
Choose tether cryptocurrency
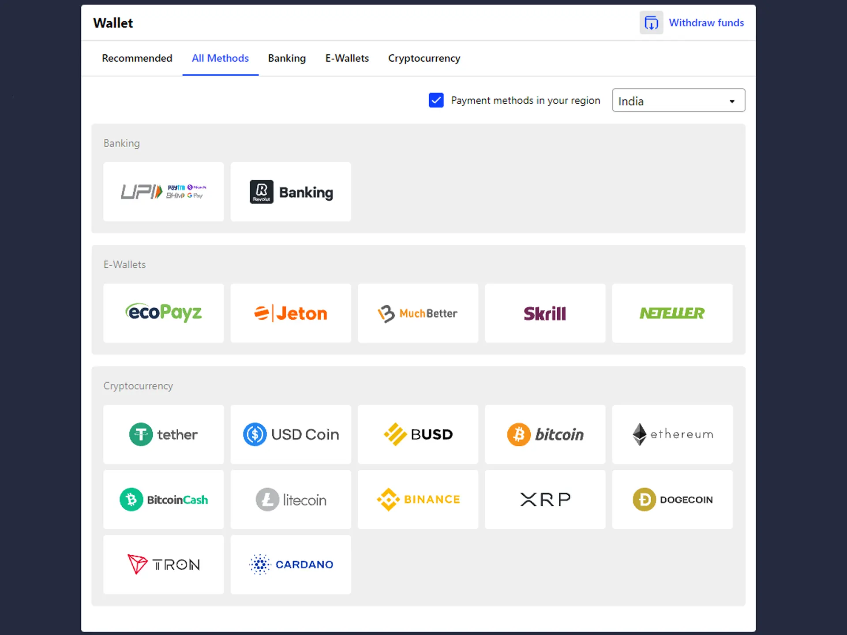click(x=164, y=434)
